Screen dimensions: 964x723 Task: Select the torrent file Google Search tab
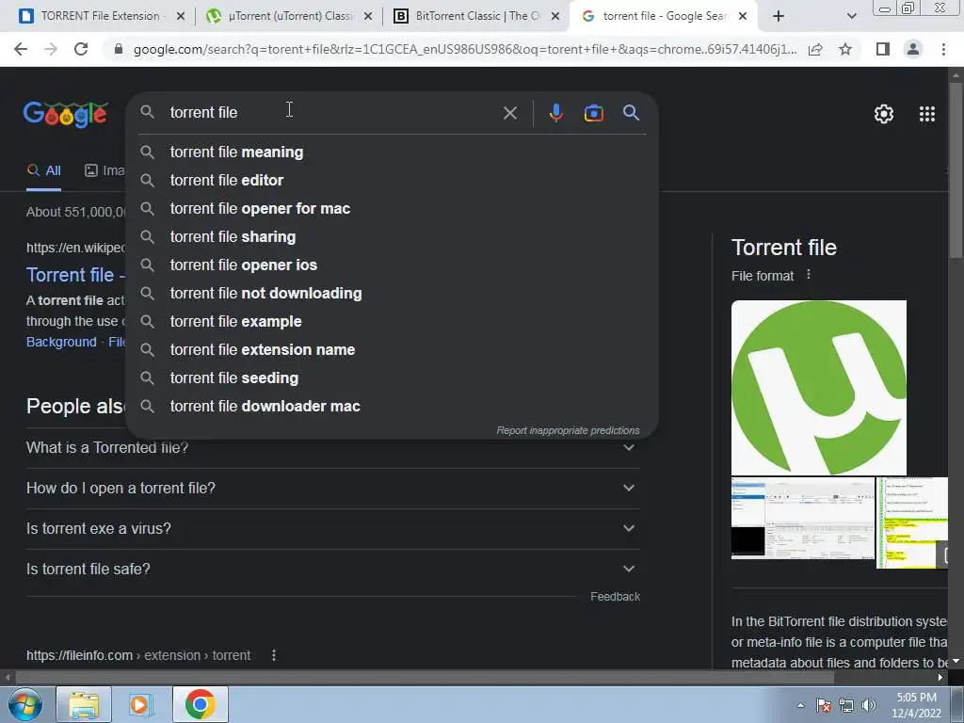[x=666, y=16]
